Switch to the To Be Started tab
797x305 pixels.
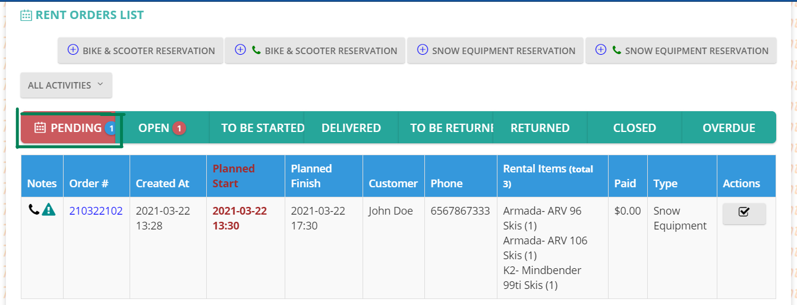click(257, 128)
